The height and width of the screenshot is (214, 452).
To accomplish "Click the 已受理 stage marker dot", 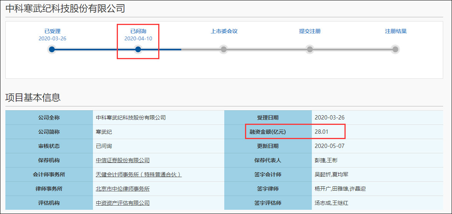I will [52, 49].
